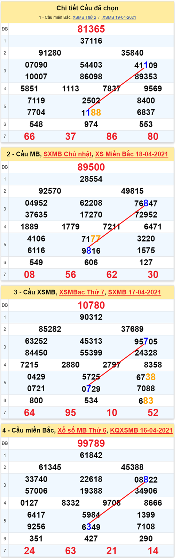Open the XSMB 19-04-2021 link
175x558 pixels.
pyautogui.click(x=119, y=17)
